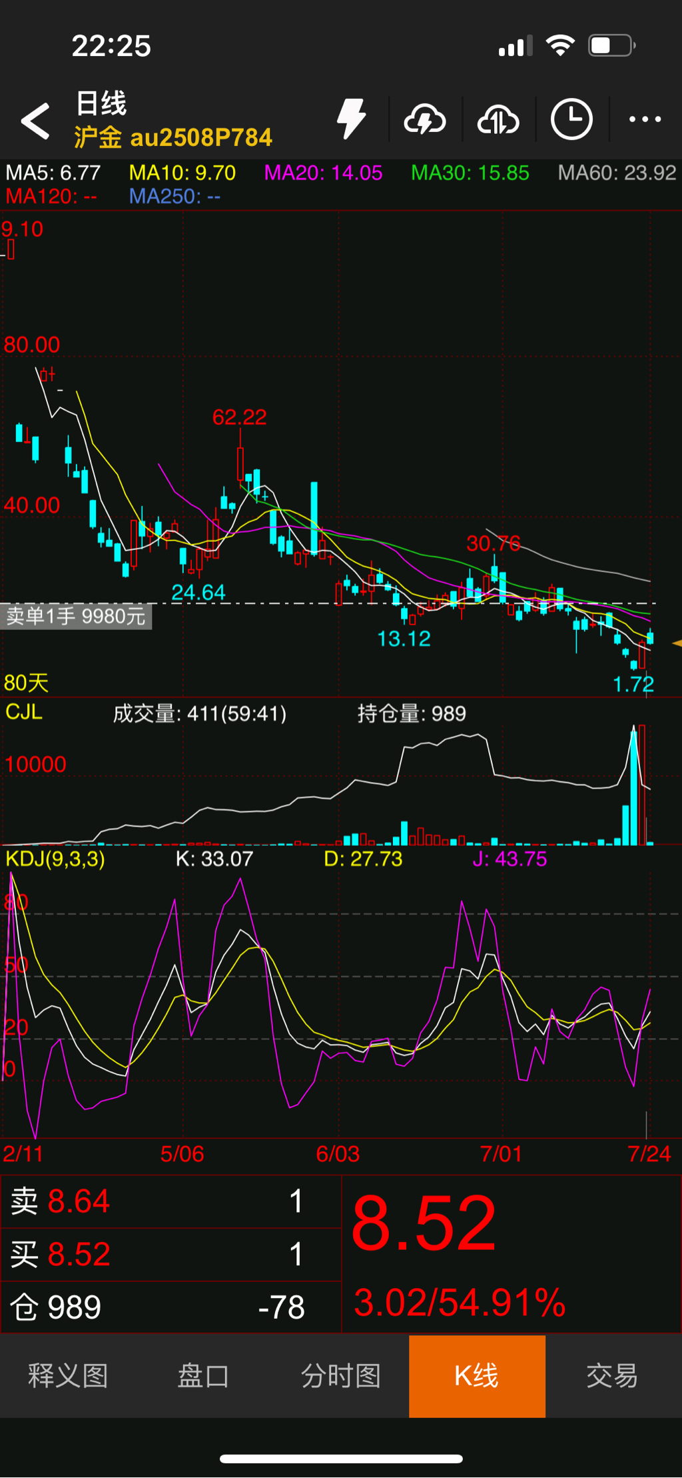682x1478 pixels.
Task: Select the K线 tab
Action: pos(477,1375)
